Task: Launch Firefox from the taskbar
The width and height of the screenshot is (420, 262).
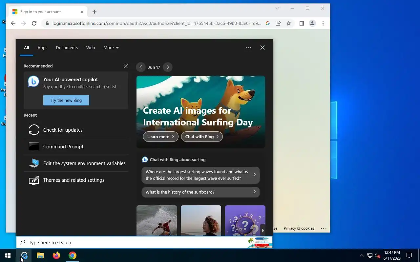Action: point(56,255)
